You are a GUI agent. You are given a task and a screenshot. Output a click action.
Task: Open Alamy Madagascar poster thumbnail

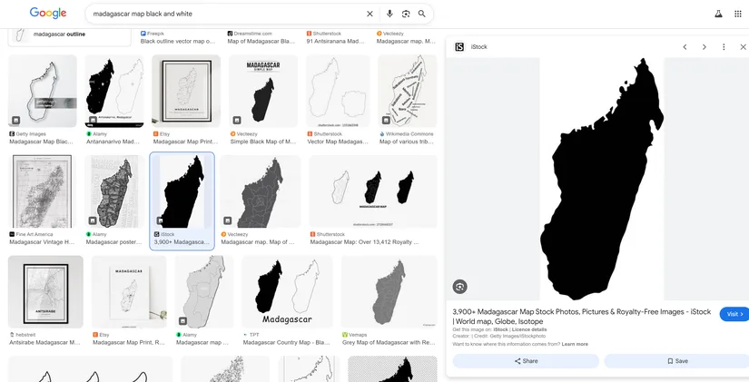114,191
